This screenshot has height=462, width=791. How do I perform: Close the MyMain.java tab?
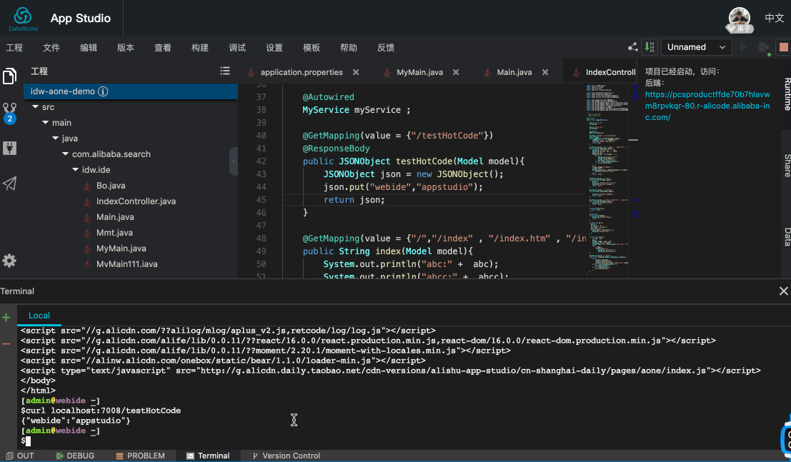(x=456, y=72)
